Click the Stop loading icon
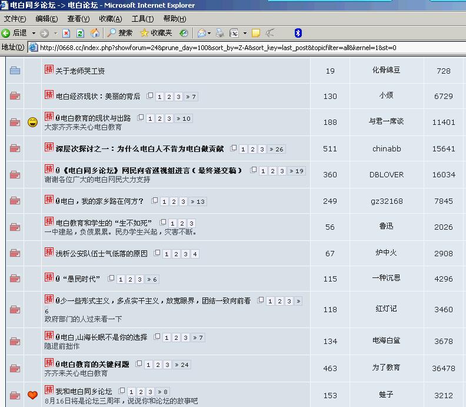The image size is (466, 407). (66, 33)
